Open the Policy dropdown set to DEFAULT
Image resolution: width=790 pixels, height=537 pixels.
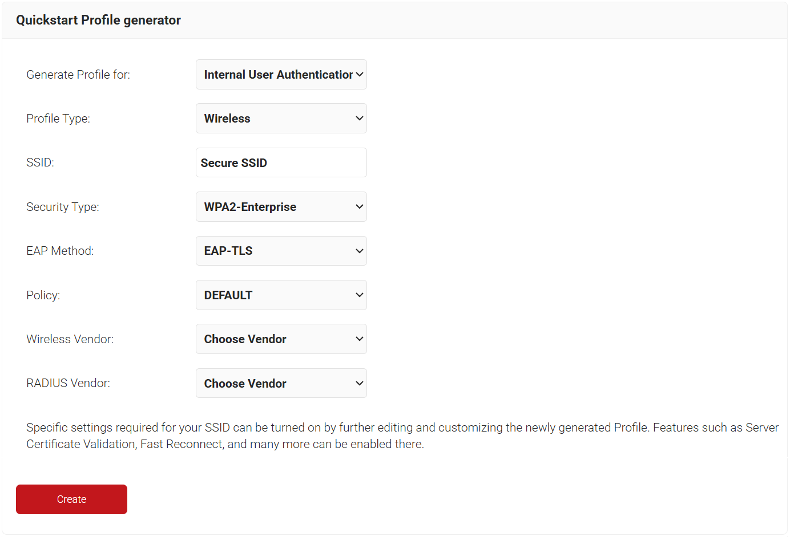pos(281,295)
